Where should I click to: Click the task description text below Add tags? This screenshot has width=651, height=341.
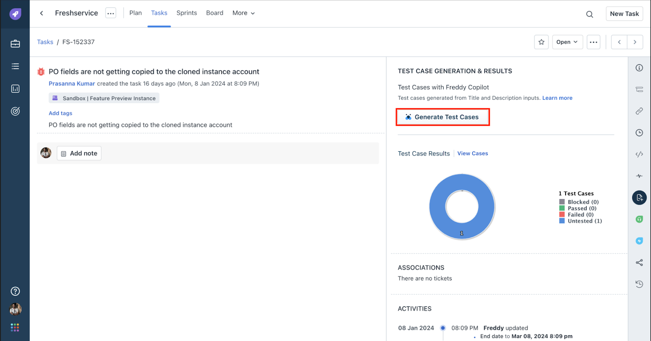pos(140,125)
